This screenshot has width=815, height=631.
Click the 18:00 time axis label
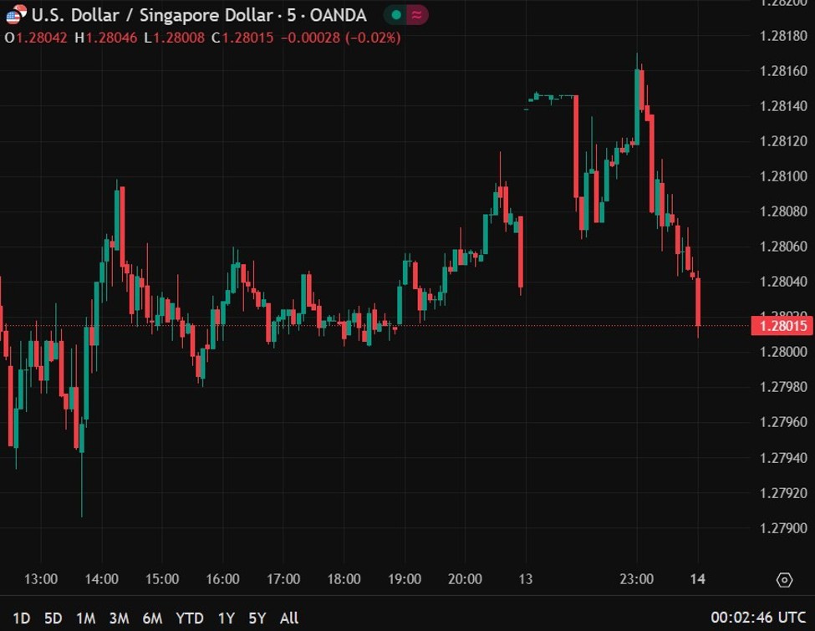pyautogui.click(x=344, y=579)
